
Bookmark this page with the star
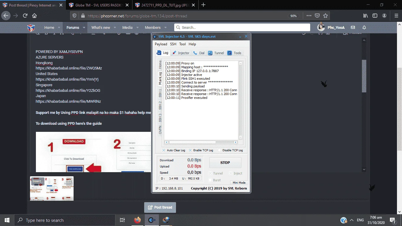point(325,16)
